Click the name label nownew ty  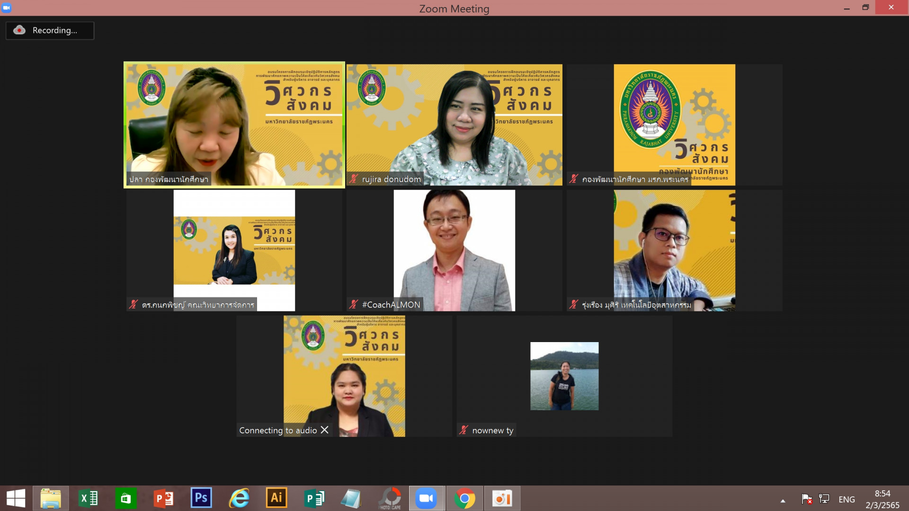click(493, 431)
